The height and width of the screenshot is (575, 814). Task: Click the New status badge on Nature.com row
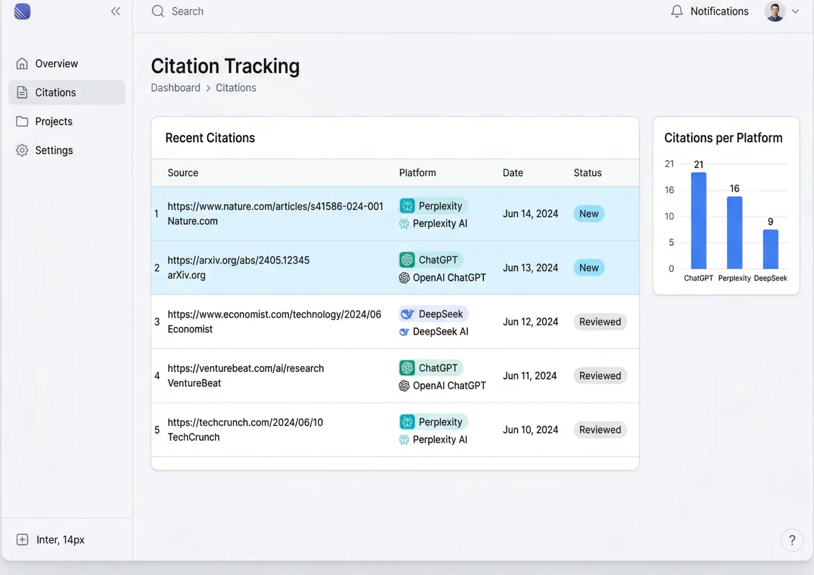589,214
